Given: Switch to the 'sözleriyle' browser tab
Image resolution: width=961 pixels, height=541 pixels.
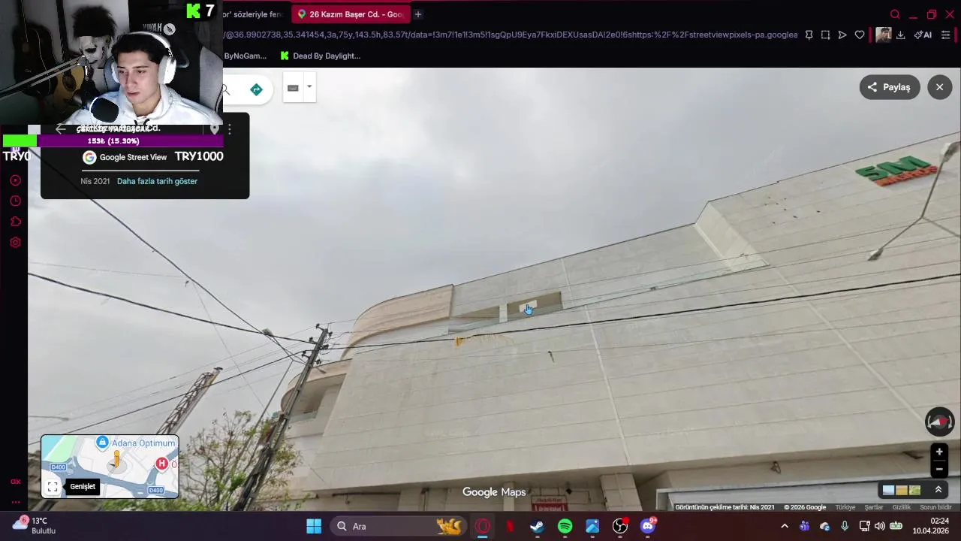Looking at the screenshot, I should click(x=254, y=14).
